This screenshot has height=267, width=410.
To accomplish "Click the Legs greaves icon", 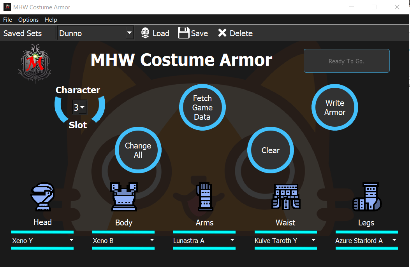I will [x=367, y=196].
